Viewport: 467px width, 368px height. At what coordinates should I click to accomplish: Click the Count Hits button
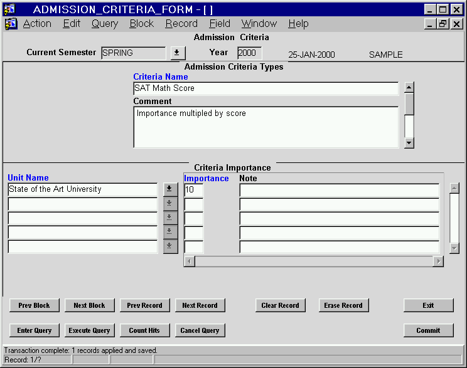tap(145, 330)
